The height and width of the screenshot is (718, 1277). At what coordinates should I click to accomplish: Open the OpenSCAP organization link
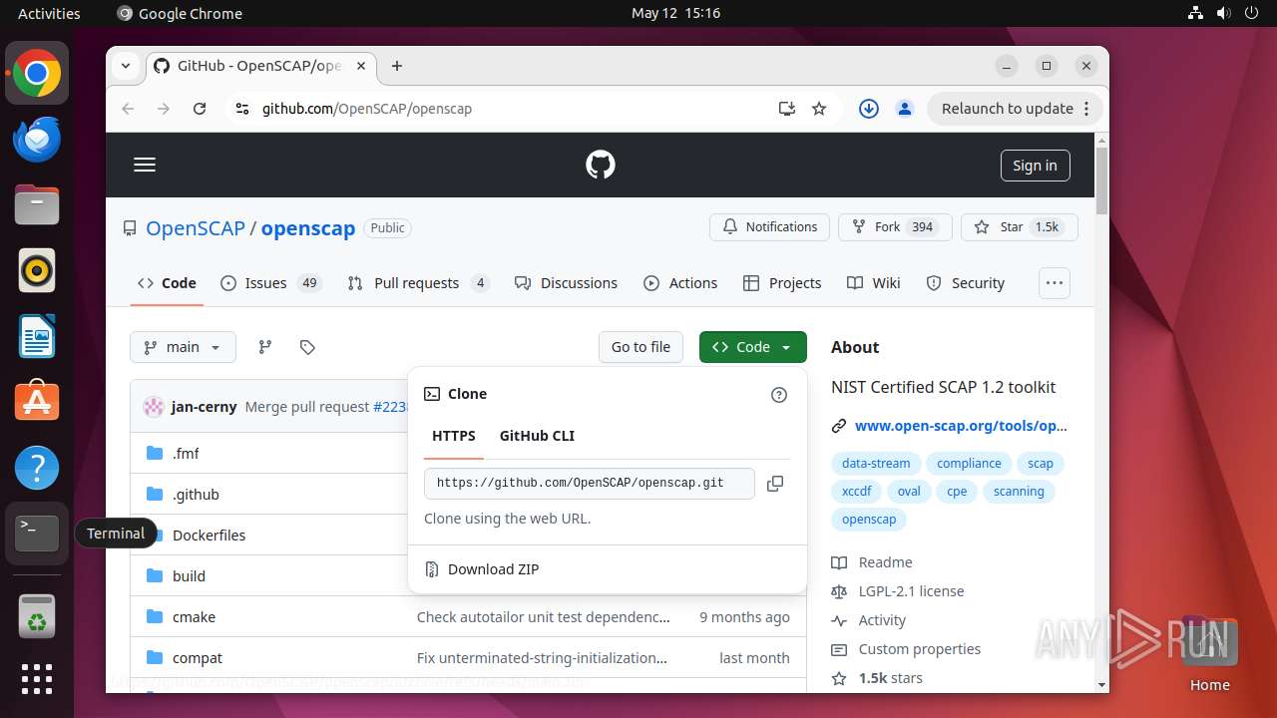196,228
